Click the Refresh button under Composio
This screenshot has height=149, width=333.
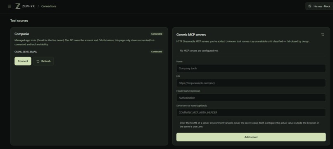pos(43,61)
